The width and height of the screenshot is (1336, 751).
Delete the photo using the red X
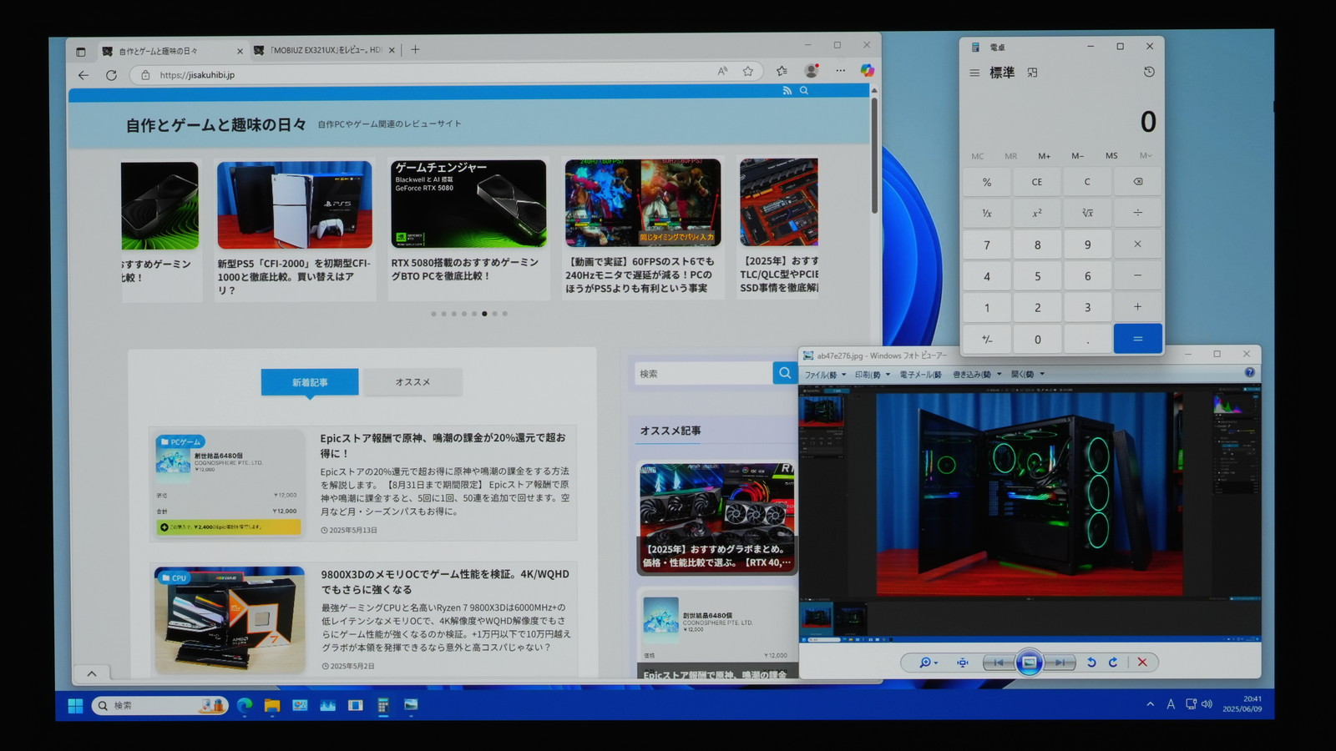[x=1142, y=663]
